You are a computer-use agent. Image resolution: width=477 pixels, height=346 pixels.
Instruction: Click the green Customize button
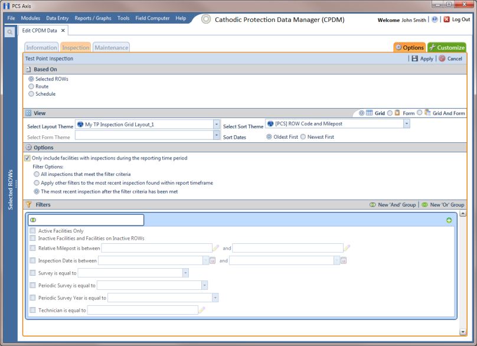447,47
